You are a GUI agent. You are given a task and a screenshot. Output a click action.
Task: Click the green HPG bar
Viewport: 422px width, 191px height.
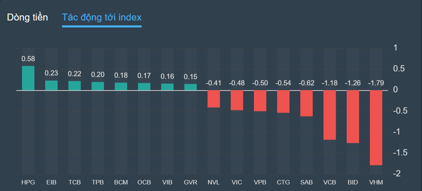pyautogui.click(x=28, y=78)
